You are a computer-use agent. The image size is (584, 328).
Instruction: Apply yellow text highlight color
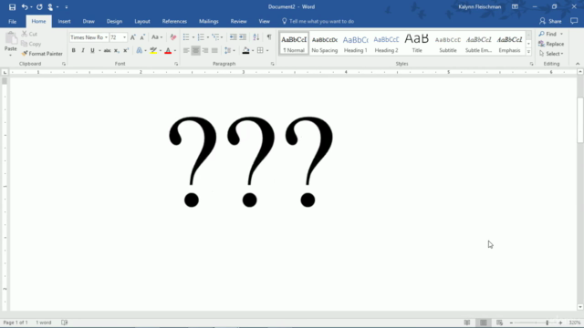click(153, 51)
